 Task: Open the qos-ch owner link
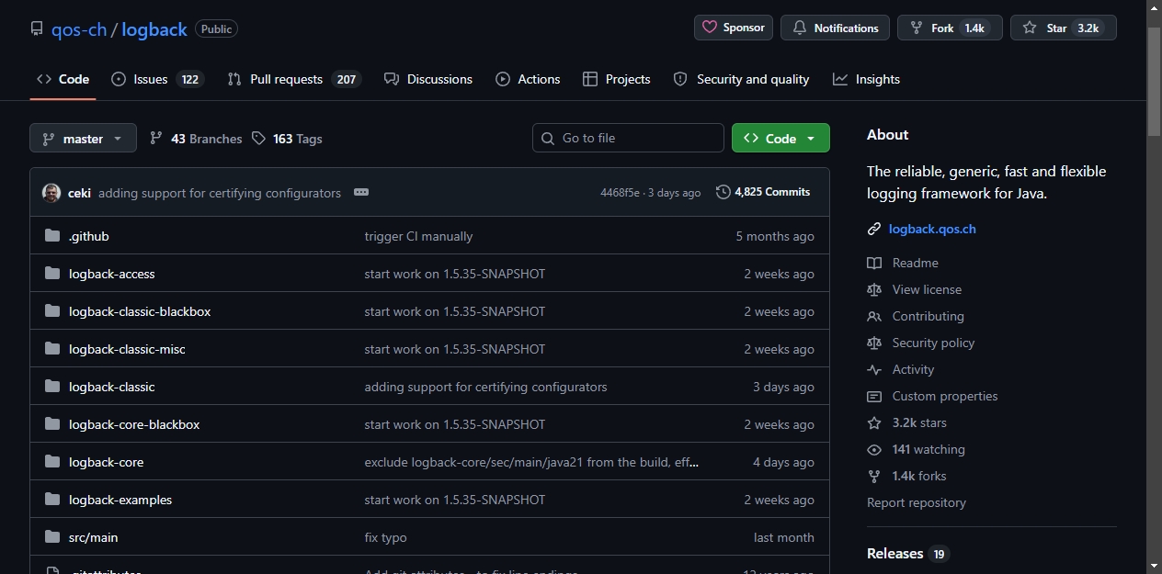(x=79, y=29)
